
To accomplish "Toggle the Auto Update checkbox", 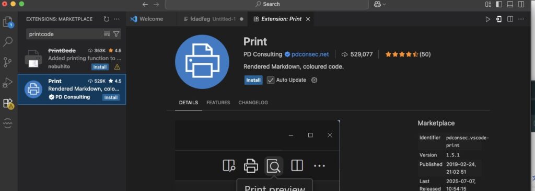I will [271, 80].
